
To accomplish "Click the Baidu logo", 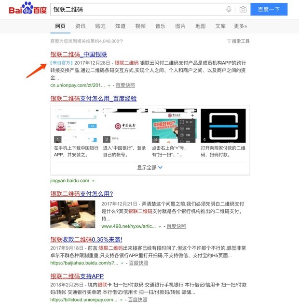I will pos(28,8).
